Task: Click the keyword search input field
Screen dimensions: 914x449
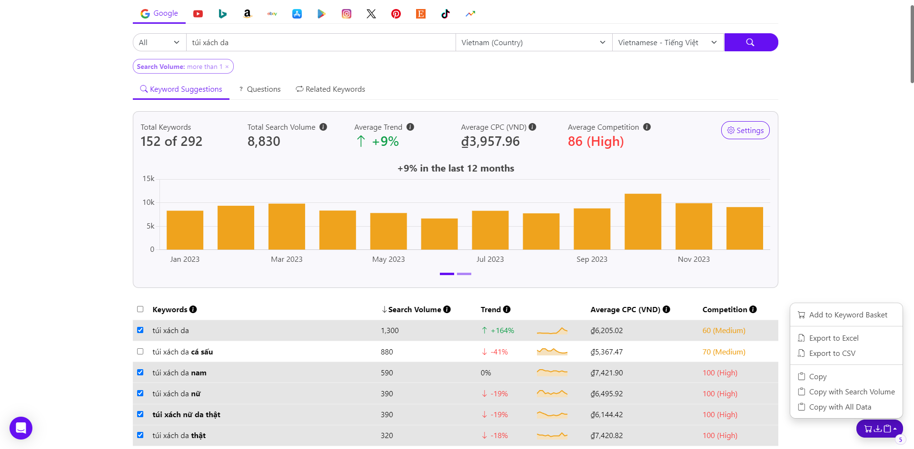Action: [x=321, y=42]
